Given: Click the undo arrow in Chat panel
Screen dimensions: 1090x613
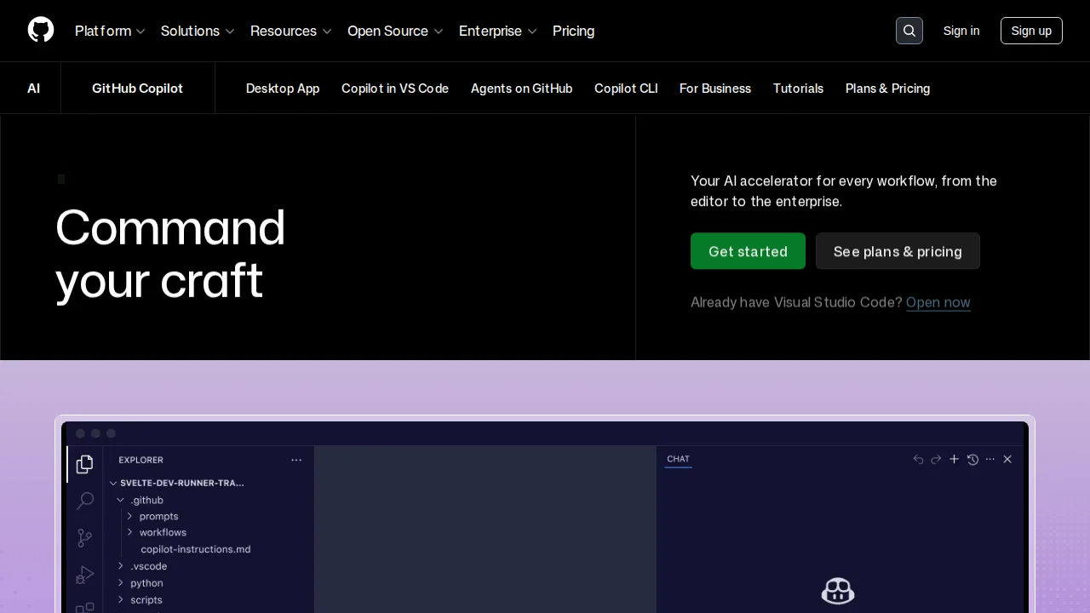Looking at the screenshot, I should pyautogui.click(x=918, y=459).
